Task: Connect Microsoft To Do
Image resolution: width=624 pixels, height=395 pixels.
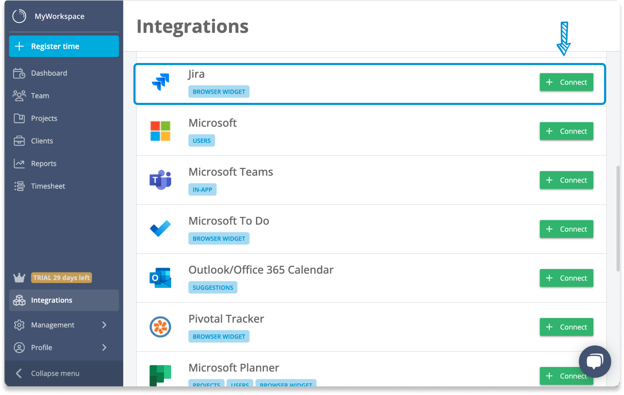Action: [x=566, y=229]
